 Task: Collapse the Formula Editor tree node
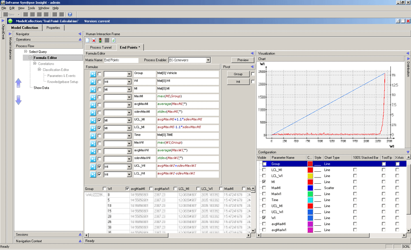coord(30,58)
